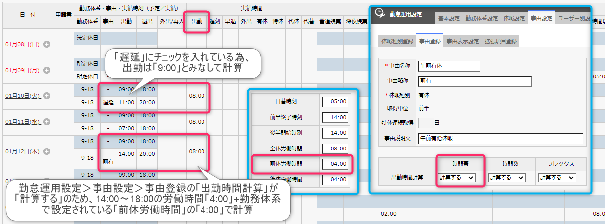Select the 休暇設定 tab
605x224 pixels.
coord(514,18)
